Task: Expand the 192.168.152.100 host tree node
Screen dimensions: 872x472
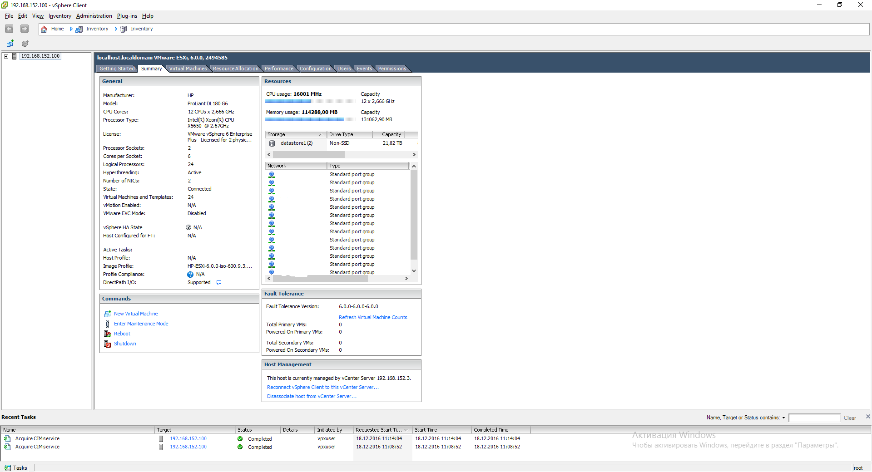Action: pos(6,56)
